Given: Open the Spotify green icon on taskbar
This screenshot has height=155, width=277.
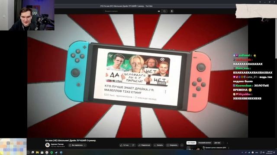Looking at the screenshot, I should [x=52, y=152].
